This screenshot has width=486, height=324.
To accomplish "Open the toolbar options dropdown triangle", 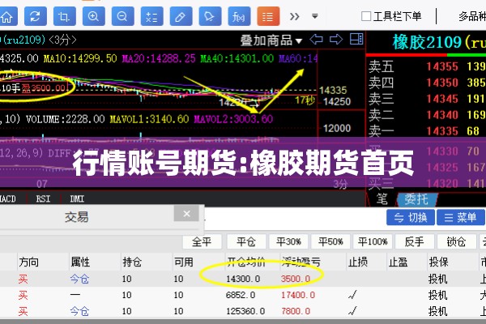I will (315, 16).
